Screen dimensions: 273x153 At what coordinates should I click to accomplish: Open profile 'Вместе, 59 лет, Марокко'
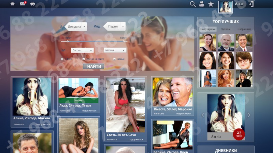pyautogui.click(x=173, y=109)
